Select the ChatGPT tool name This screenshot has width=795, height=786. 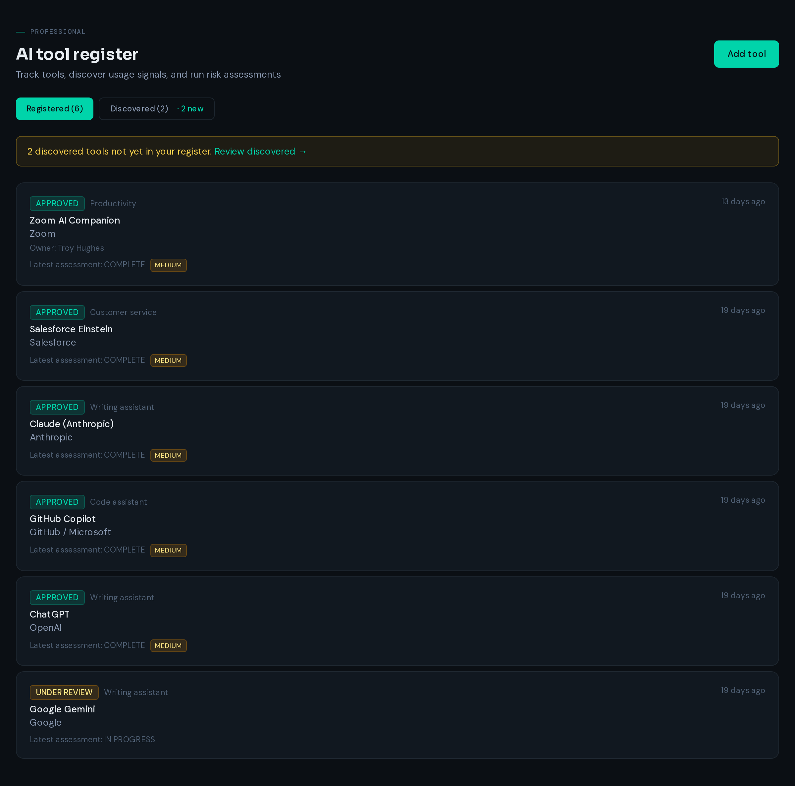(49, 614)
